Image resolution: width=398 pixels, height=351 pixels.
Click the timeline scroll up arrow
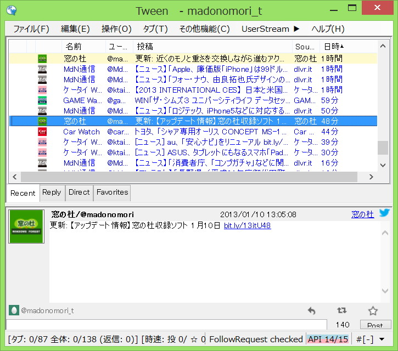pos(383,46)
